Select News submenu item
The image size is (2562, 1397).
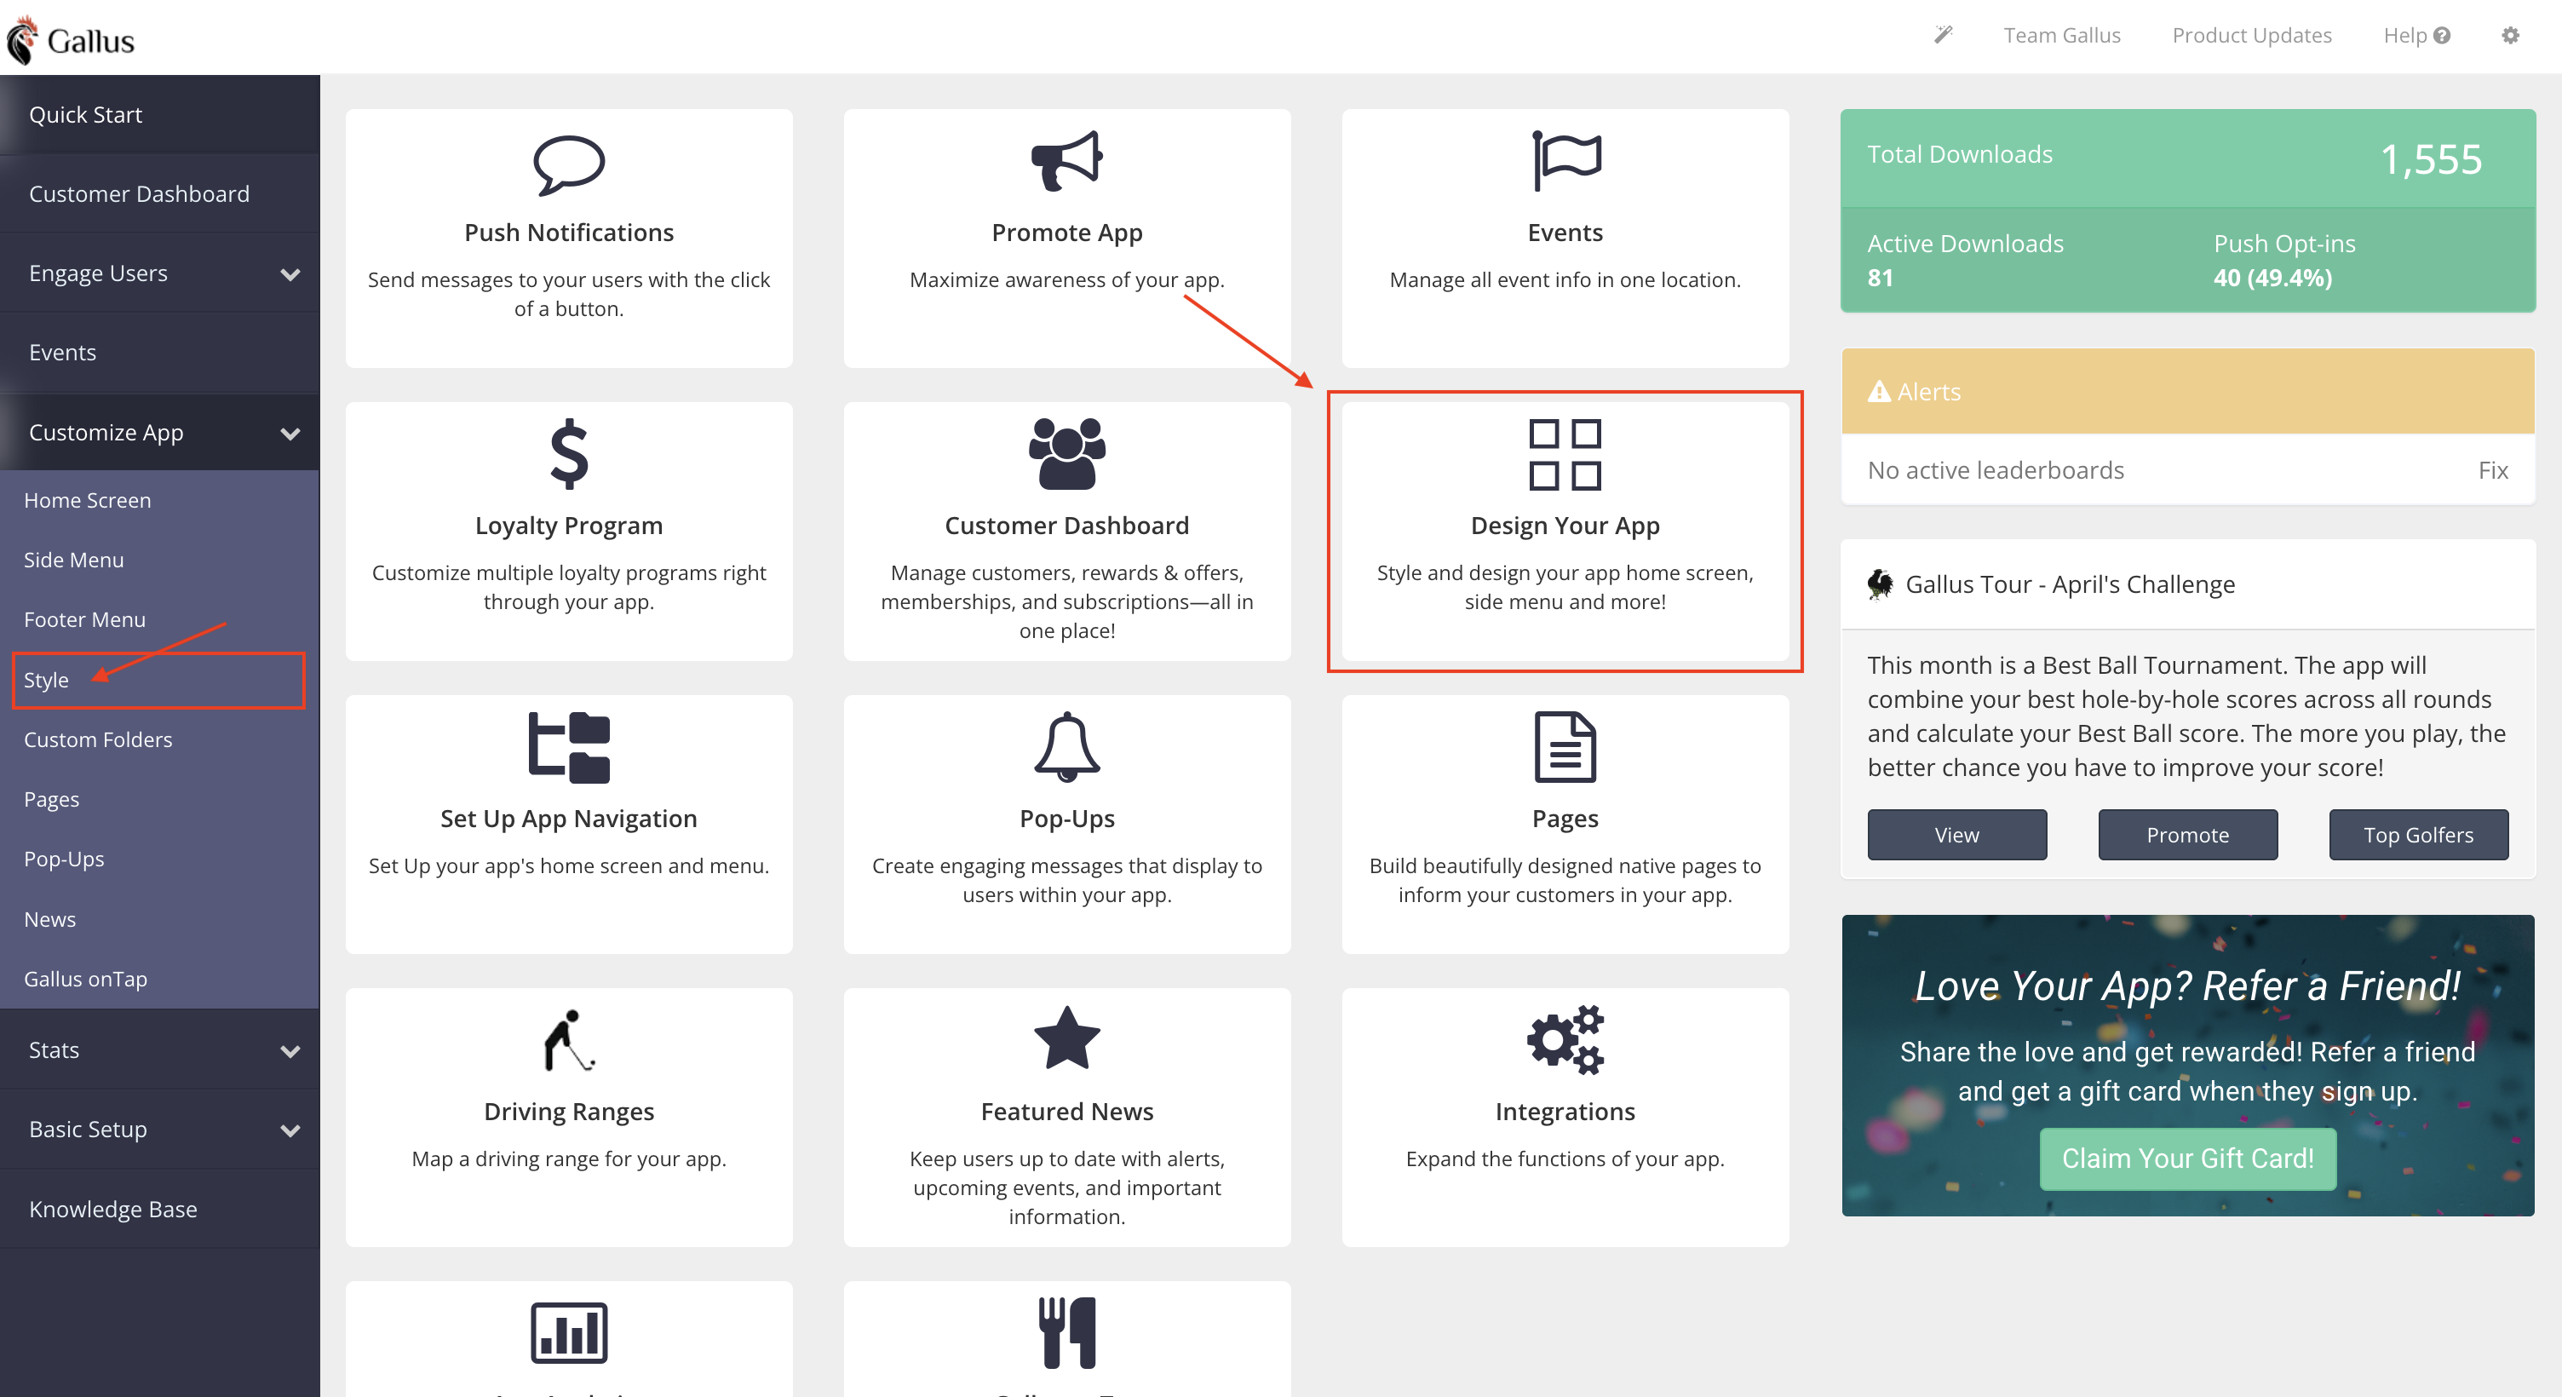pos(159,920)
